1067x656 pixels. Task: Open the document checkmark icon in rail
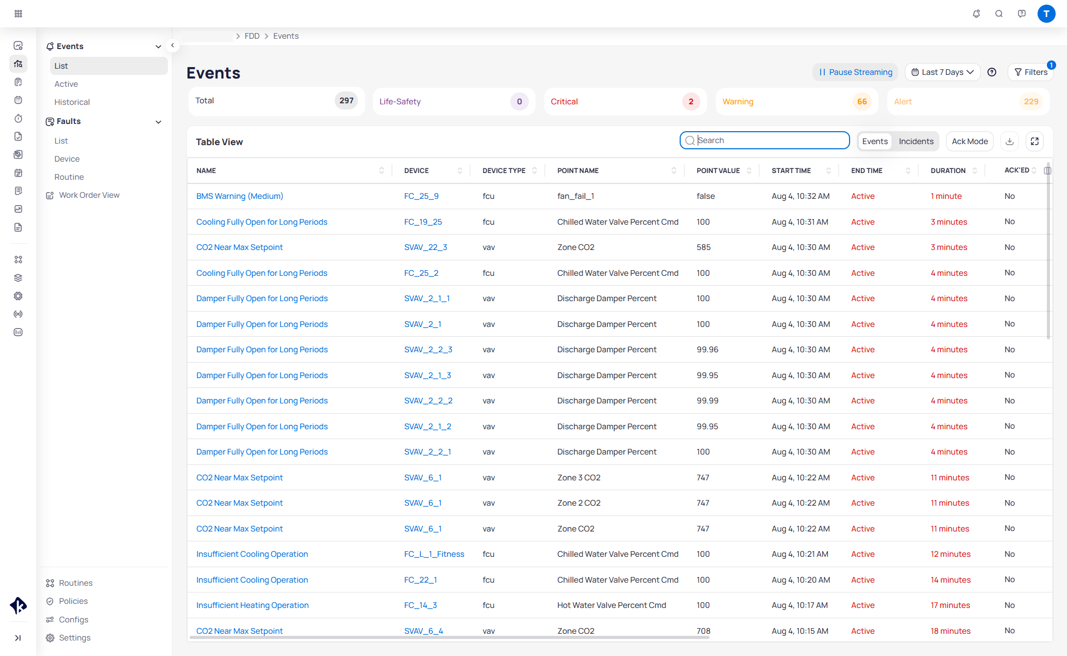pos(18,136)
